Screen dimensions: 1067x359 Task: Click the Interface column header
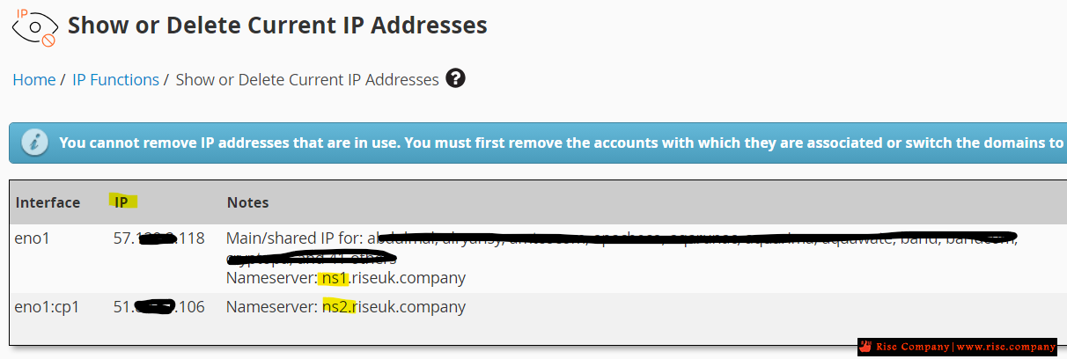point(48,202)
